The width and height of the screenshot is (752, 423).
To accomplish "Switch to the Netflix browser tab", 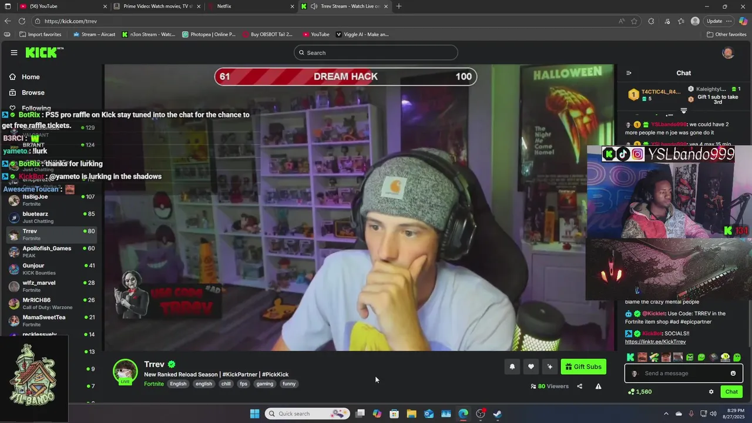I will (x=251, y=6).
